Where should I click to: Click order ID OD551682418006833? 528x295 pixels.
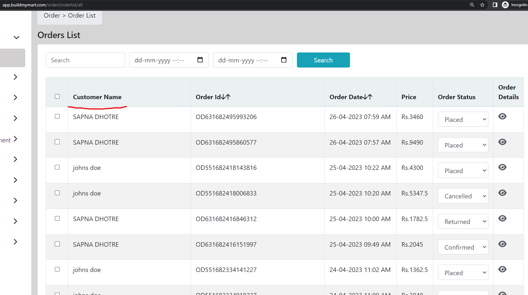click(x=226, y=193)
